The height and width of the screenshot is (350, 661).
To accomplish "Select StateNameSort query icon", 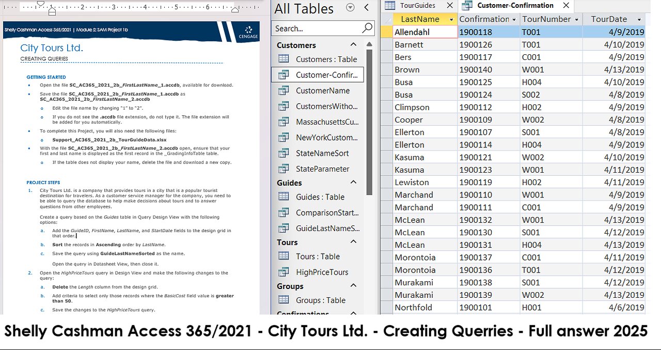I will (284, 153).
